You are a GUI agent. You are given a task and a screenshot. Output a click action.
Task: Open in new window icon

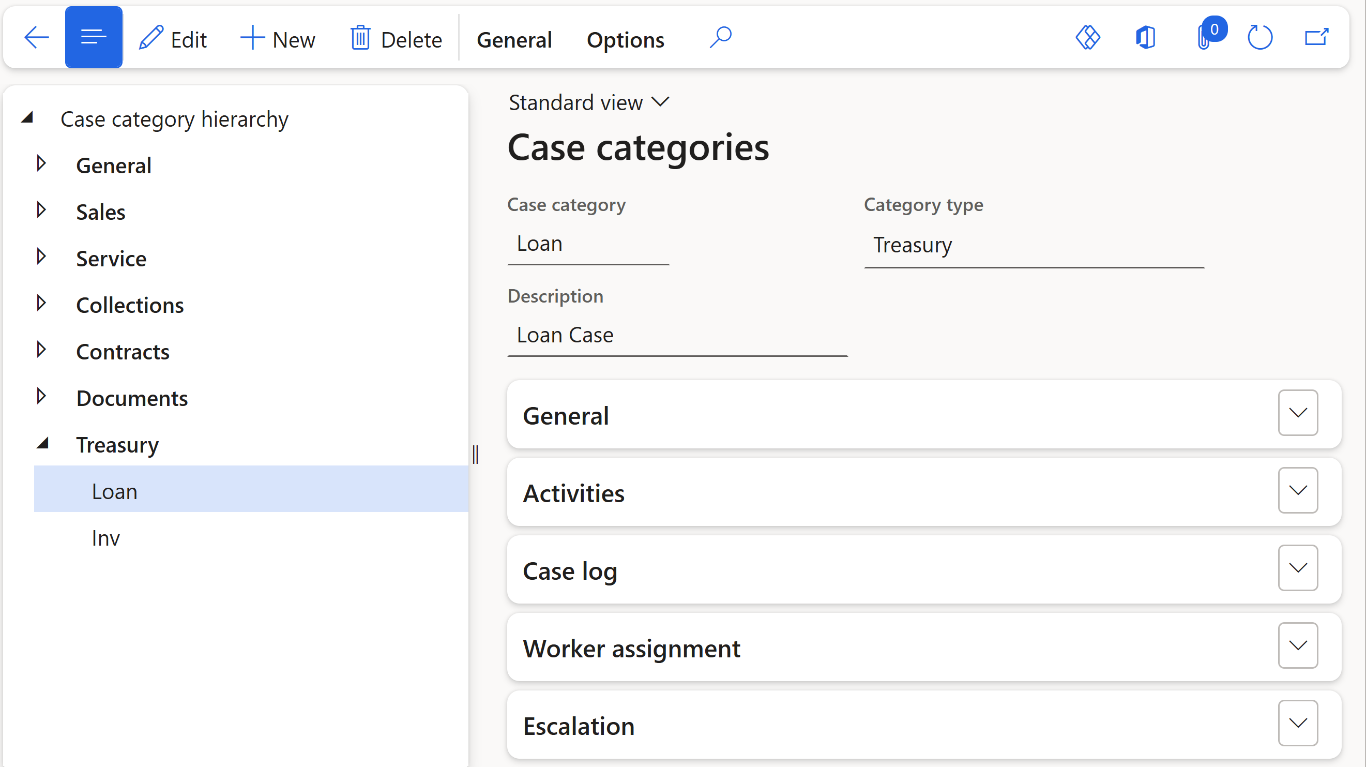click(x=1316, y=38)
